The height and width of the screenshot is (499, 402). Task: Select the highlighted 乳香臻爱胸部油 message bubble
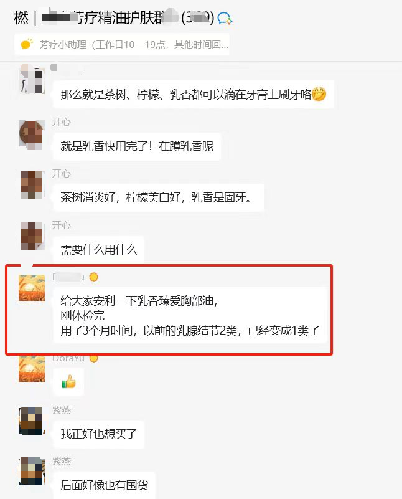tap(190, 315)
